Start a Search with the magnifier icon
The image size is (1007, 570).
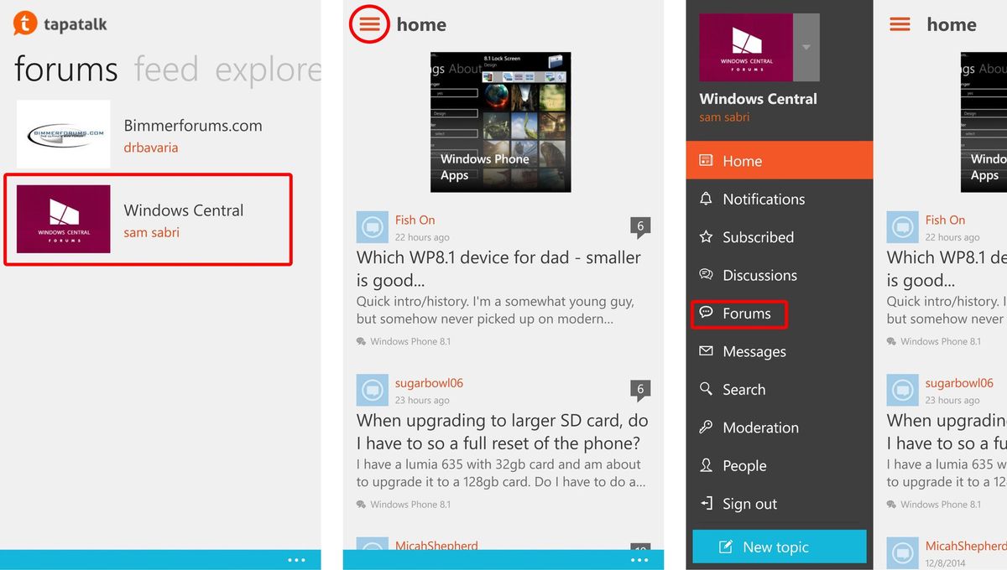point(706,390)
